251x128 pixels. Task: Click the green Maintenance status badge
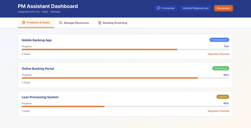pos(220,68)
